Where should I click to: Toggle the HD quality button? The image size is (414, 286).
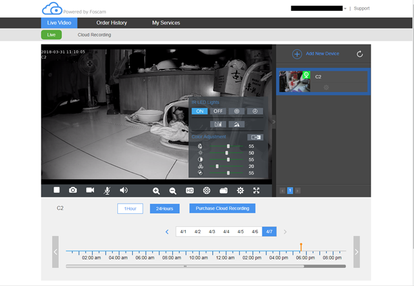click(x=190, y=191)
